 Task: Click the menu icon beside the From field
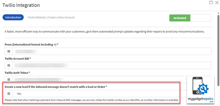pyautogui.click(x=9, y=51)
